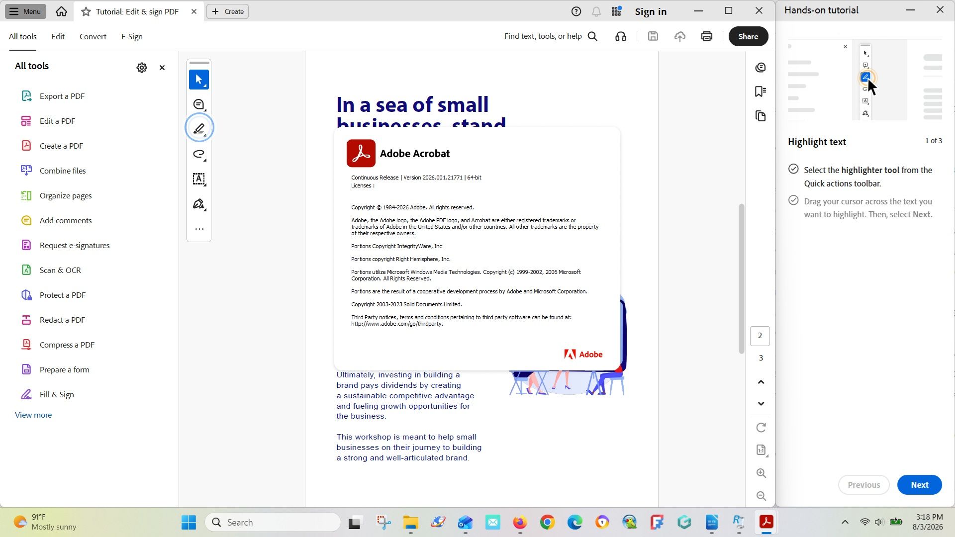Zoom out of the document
Viewport: 955px width, 537px height.
coord(761,496)
